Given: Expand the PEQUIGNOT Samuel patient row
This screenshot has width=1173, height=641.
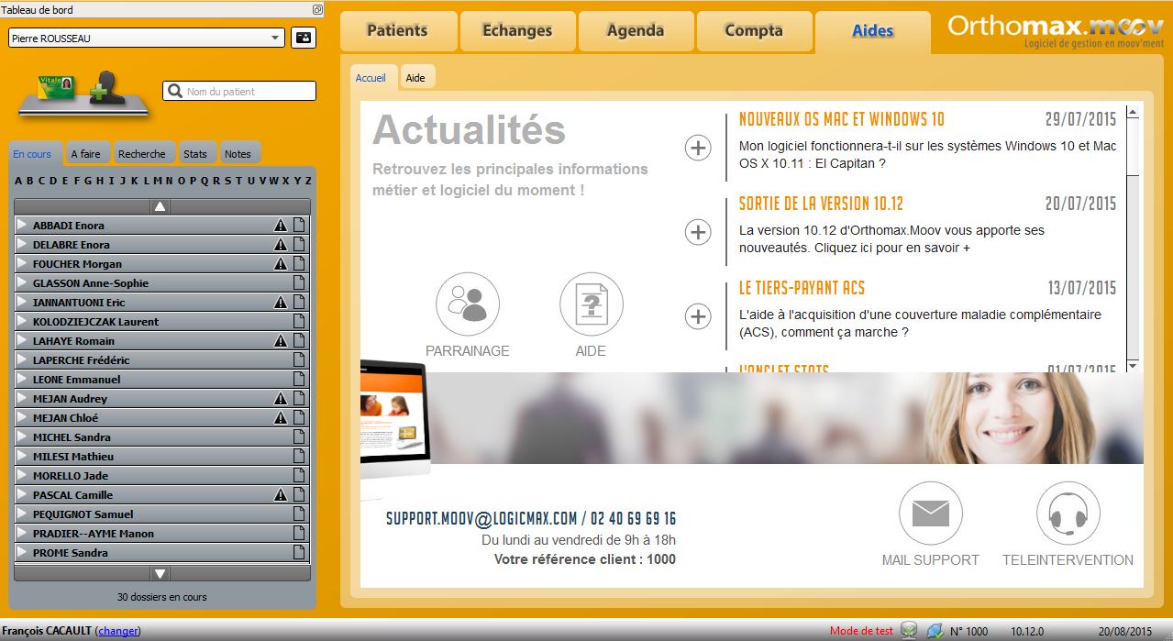Looking at the screenshot, I should click(x=22, y=514).
